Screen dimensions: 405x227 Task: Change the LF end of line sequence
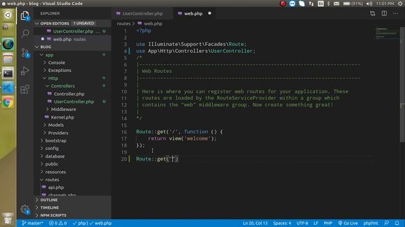click(316, 223)
